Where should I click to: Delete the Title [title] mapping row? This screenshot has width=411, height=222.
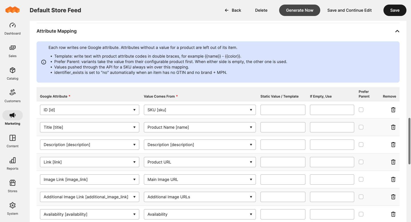coord(393,127)
